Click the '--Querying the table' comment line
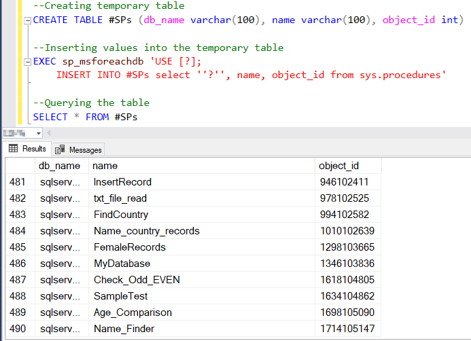The height and width of the screenshot is (341, 471). [x=91, y=103]
